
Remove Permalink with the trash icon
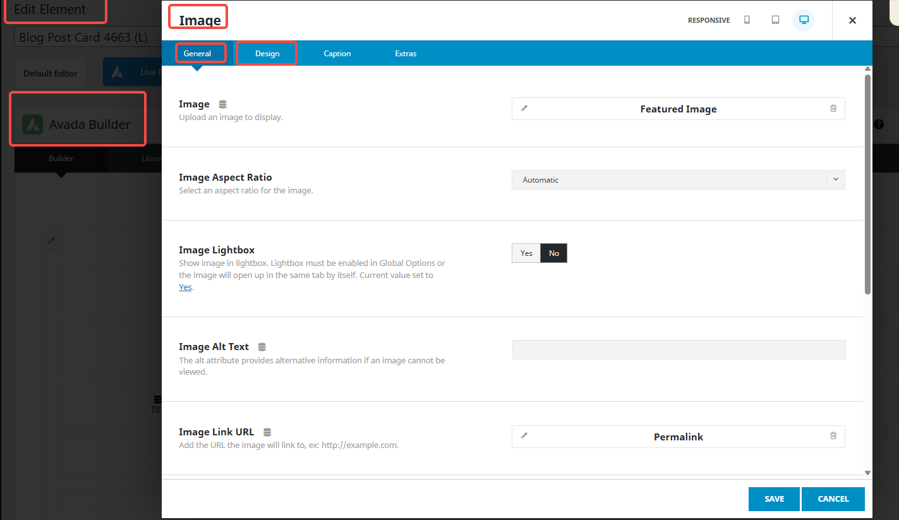[833, 436]
